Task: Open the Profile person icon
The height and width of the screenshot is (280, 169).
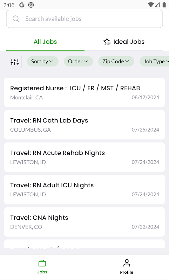Action: click(127, 263)
